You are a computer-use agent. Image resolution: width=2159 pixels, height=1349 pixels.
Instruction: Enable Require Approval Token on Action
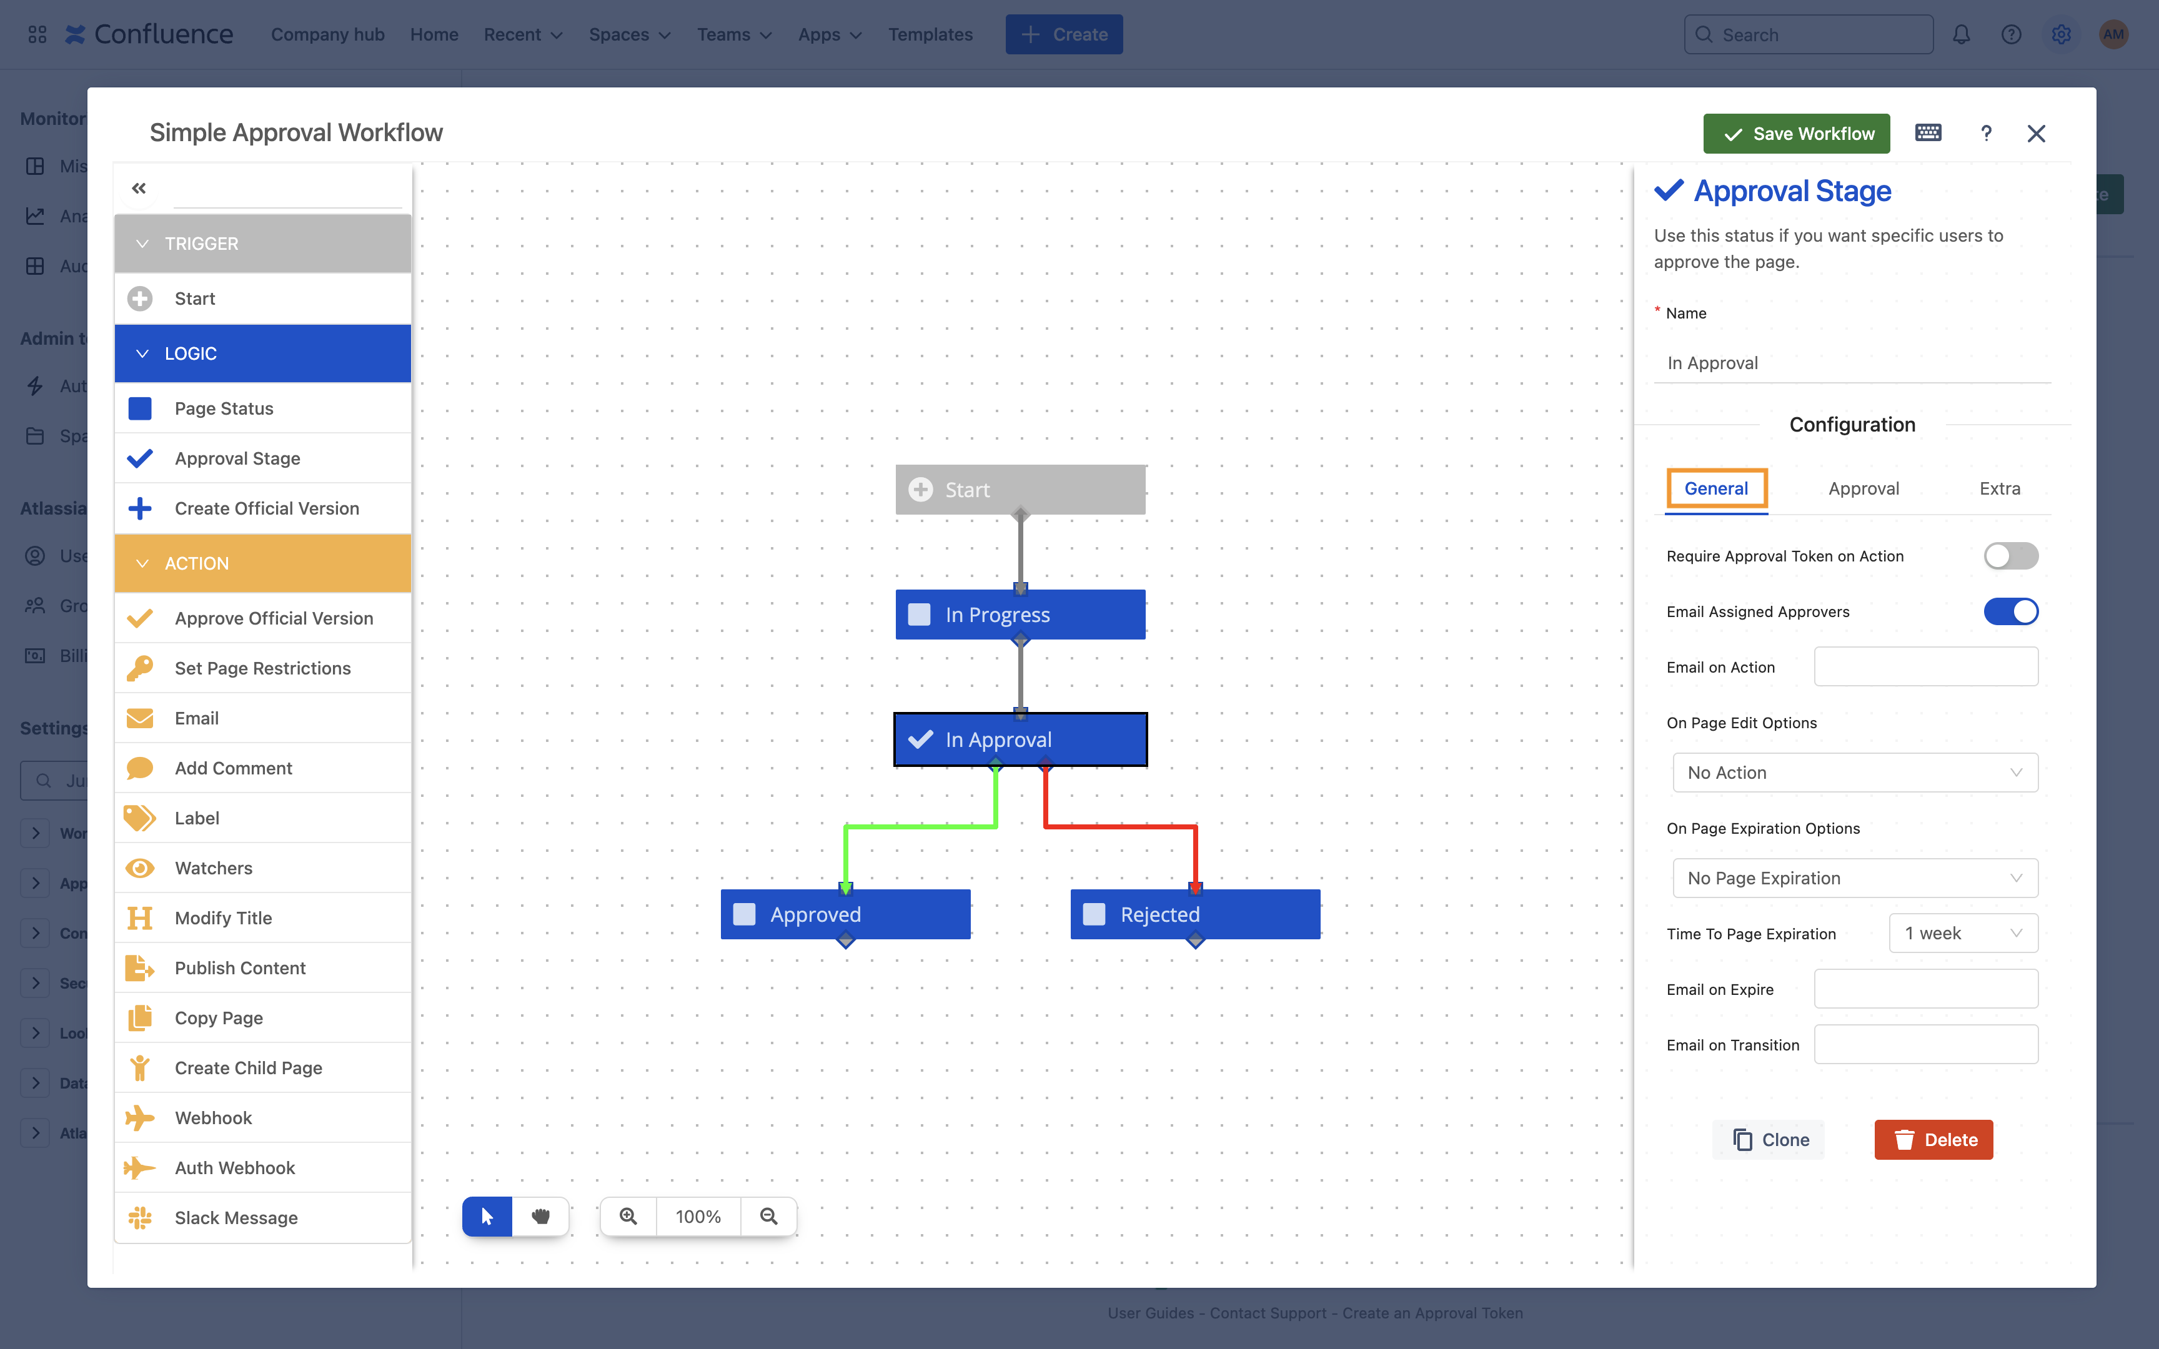(x=2011, y=556)
